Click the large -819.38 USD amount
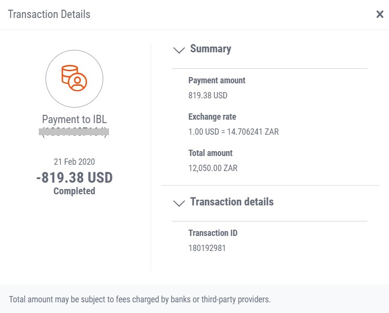The width and height of the screenshot is (389, 313). (x=74, y=178)
